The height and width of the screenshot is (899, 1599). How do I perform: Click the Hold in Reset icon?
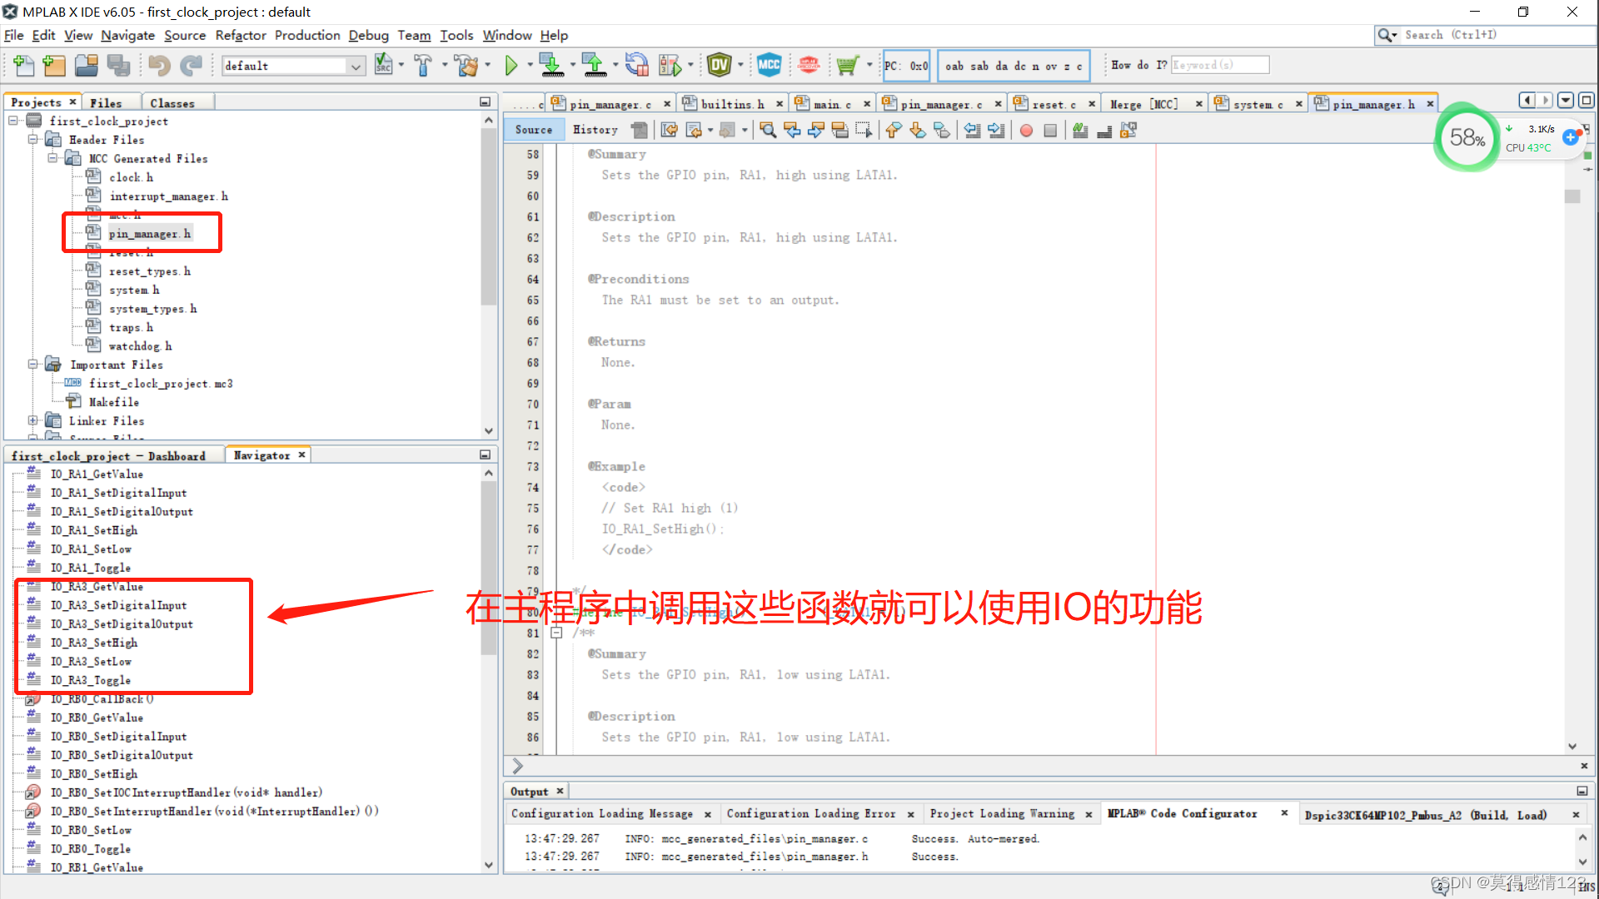pyautogui.click(x=637, y=65)
